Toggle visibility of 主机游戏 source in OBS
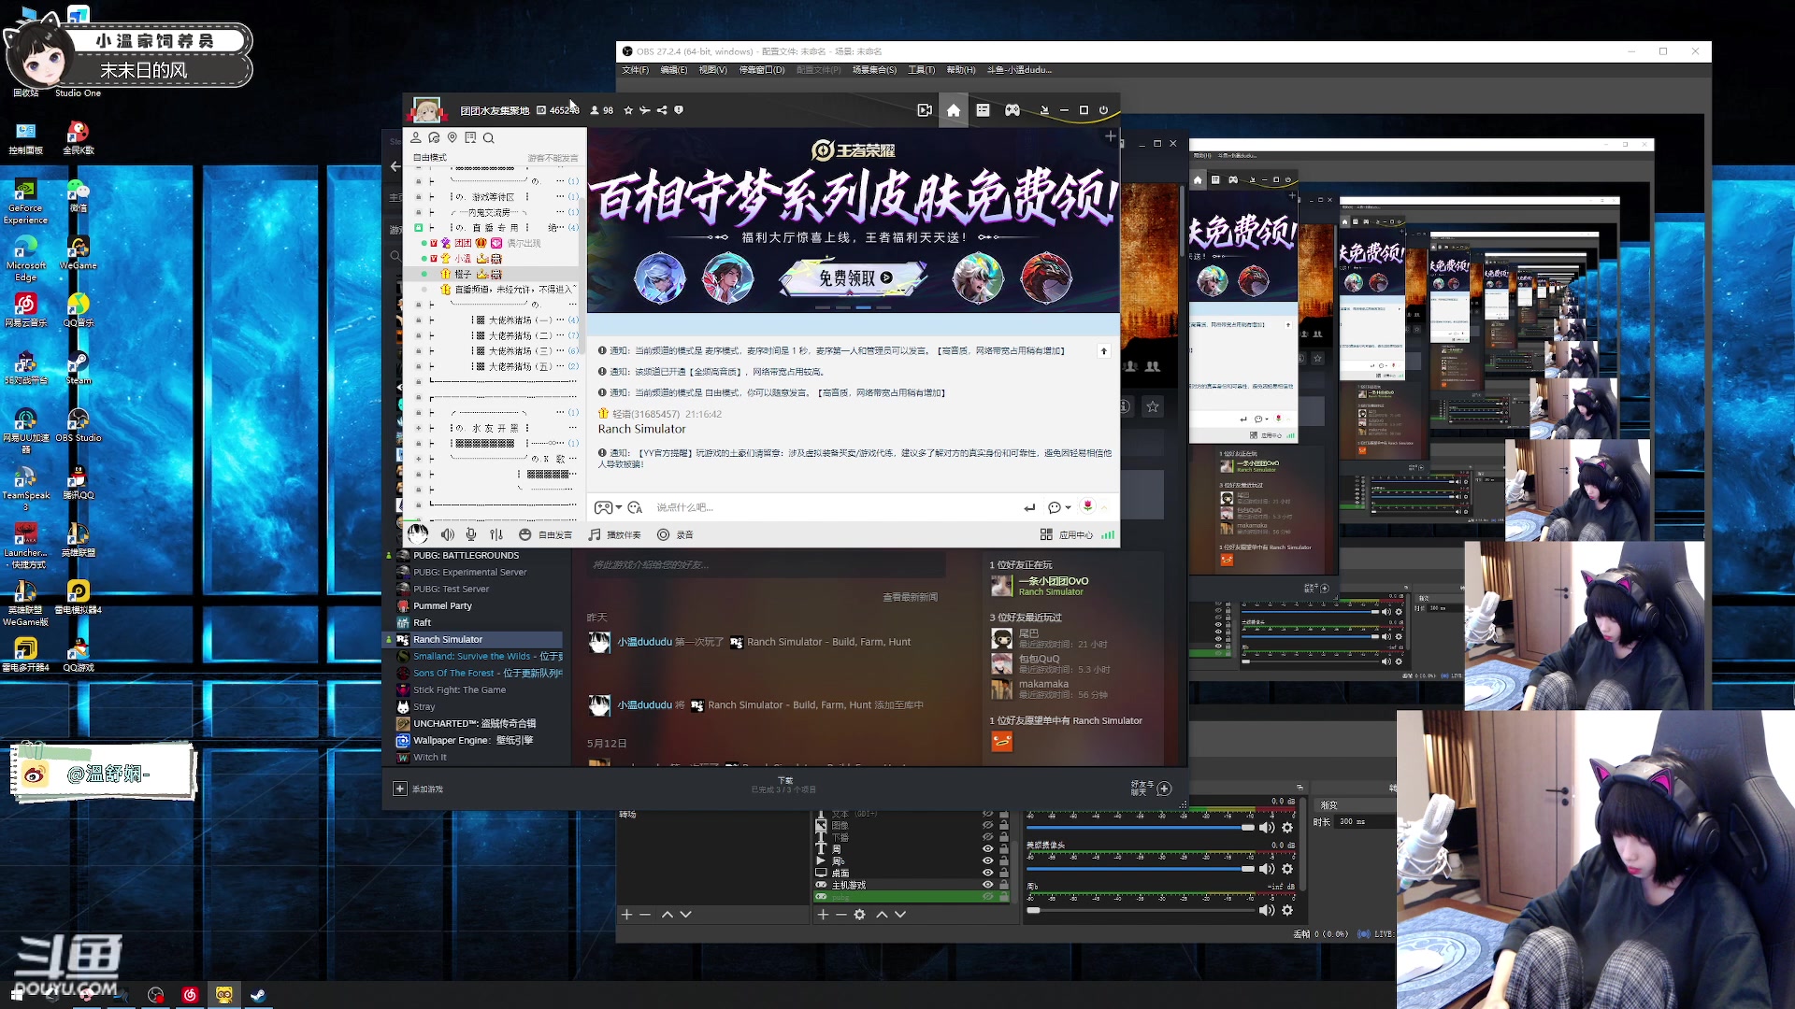This screenshot has height=1009, width=1795. (x=987, y=885)
